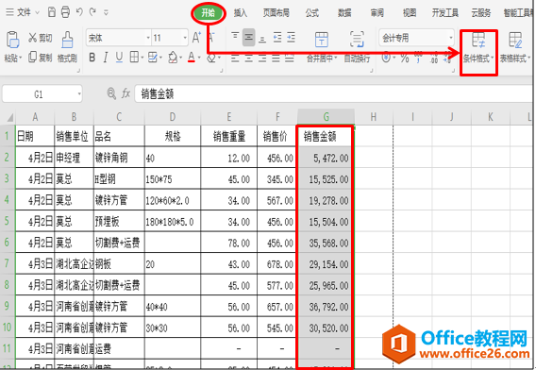Toggle Italic formatting
The height and width of the screenshot is (370, 536).
[106, 58]
